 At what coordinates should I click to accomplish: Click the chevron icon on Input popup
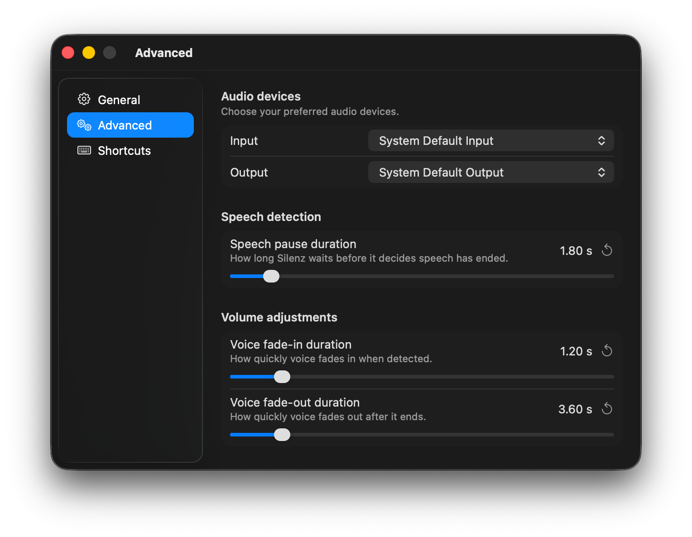pos(601,140)
